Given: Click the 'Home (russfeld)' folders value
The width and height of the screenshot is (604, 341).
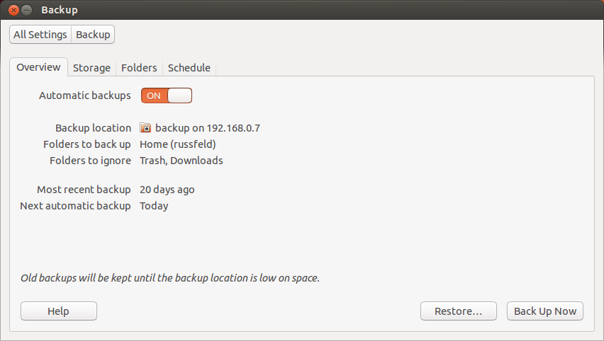Looking at the screenshot, I should pos(177,144).
